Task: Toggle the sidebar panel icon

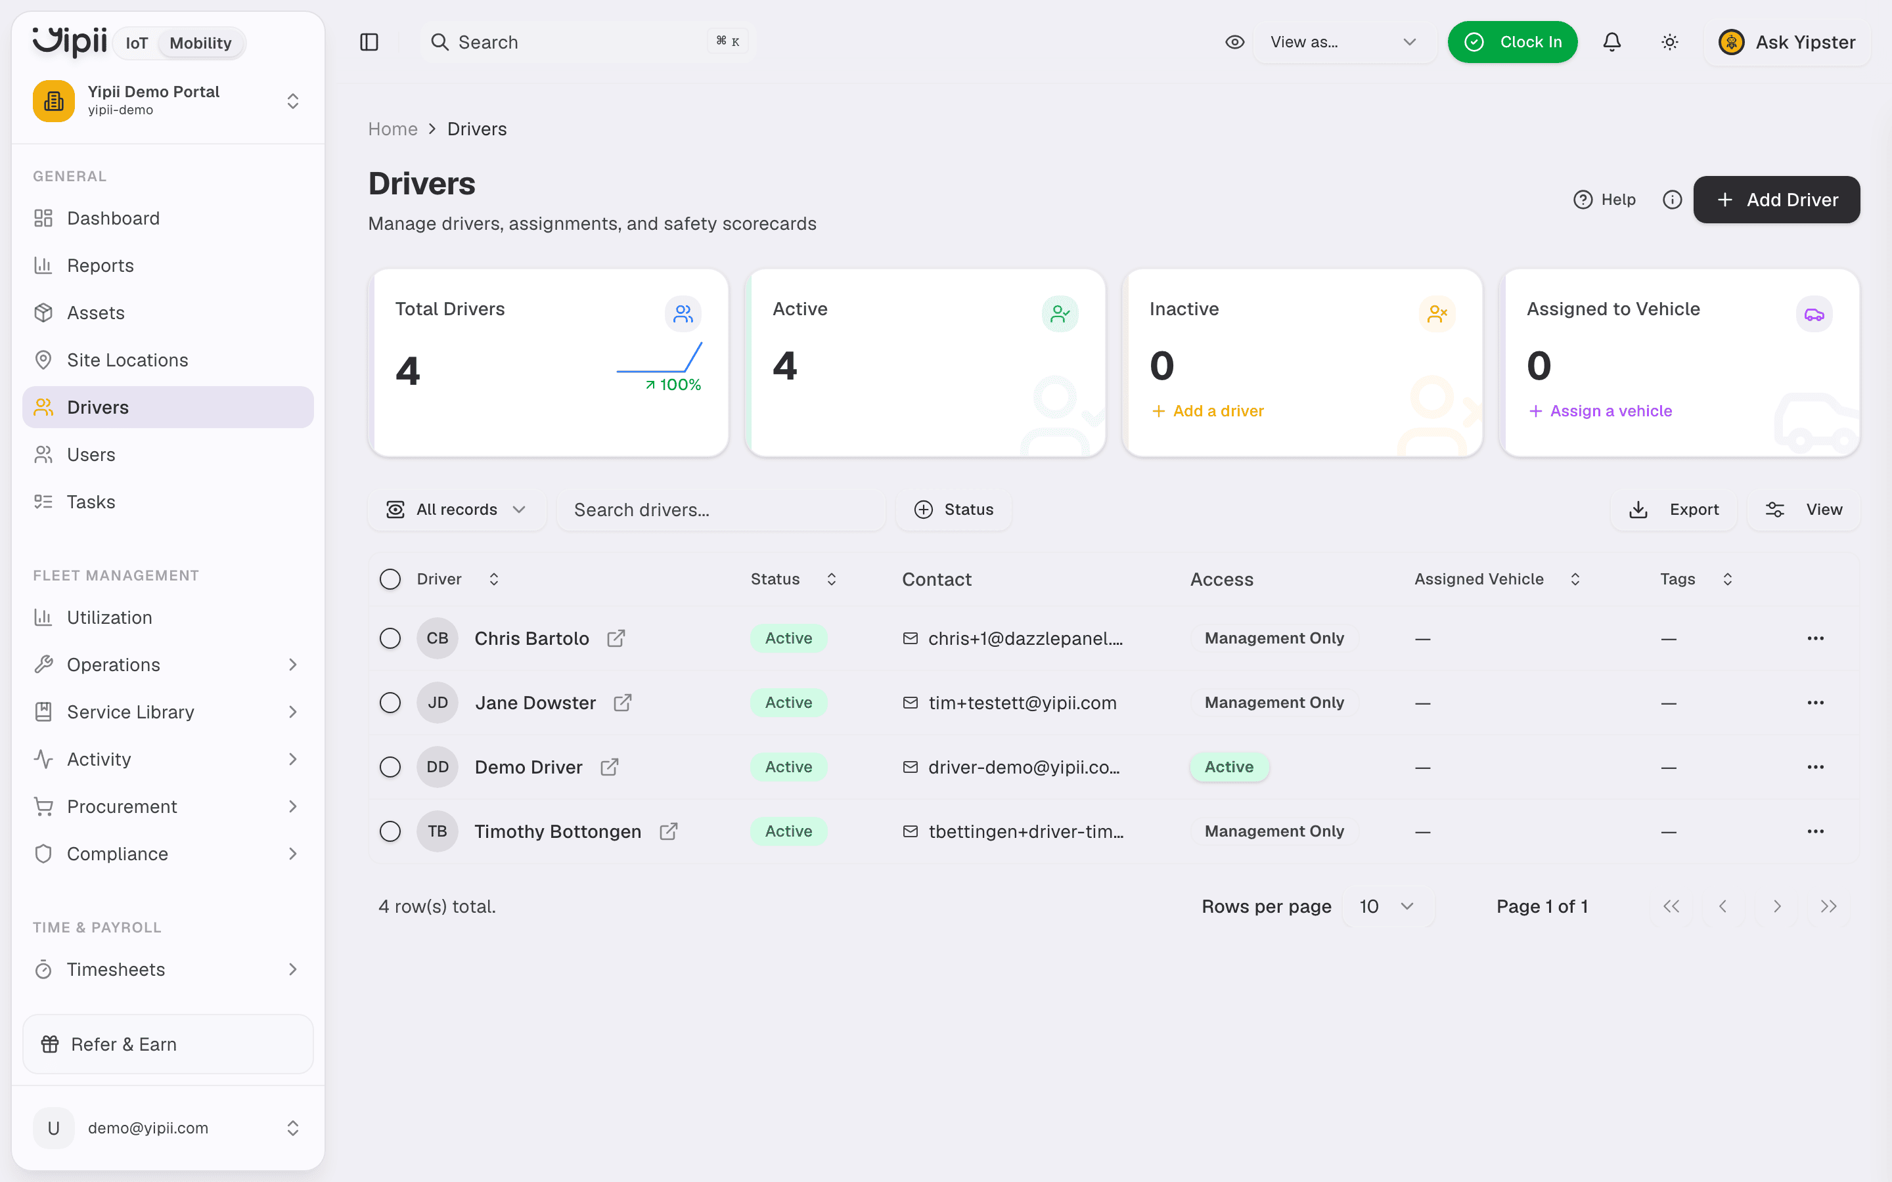Action: point(369,42)
